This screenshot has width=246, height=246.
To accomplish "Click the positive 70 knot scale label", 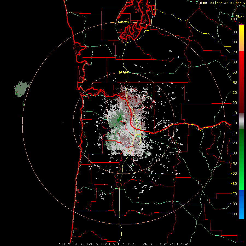I will pos(235,52).
